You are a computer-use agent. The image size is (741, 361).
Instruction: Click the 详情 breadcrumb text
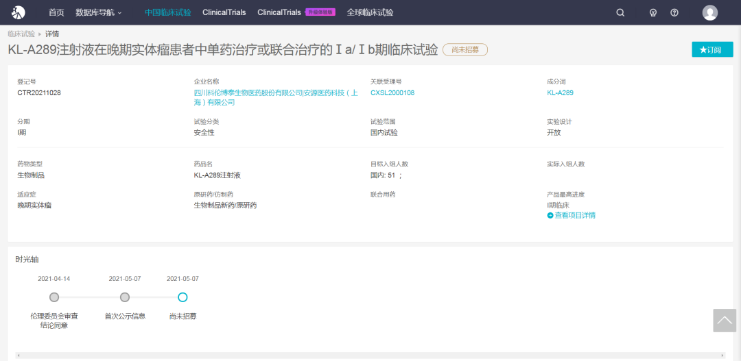click(52, 34)
